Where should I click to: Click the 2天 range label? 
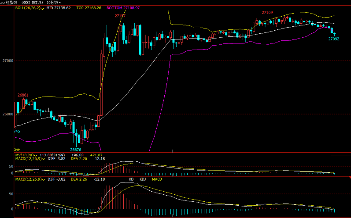[17, 150]
